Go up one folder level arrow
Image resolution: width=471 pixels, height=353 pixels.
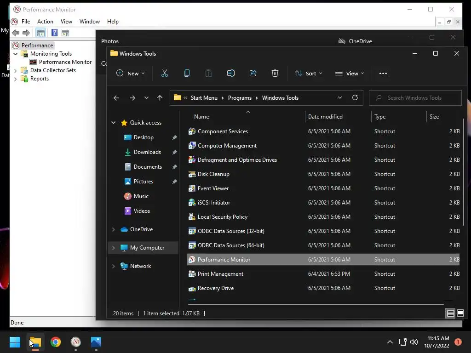(160, 98)
